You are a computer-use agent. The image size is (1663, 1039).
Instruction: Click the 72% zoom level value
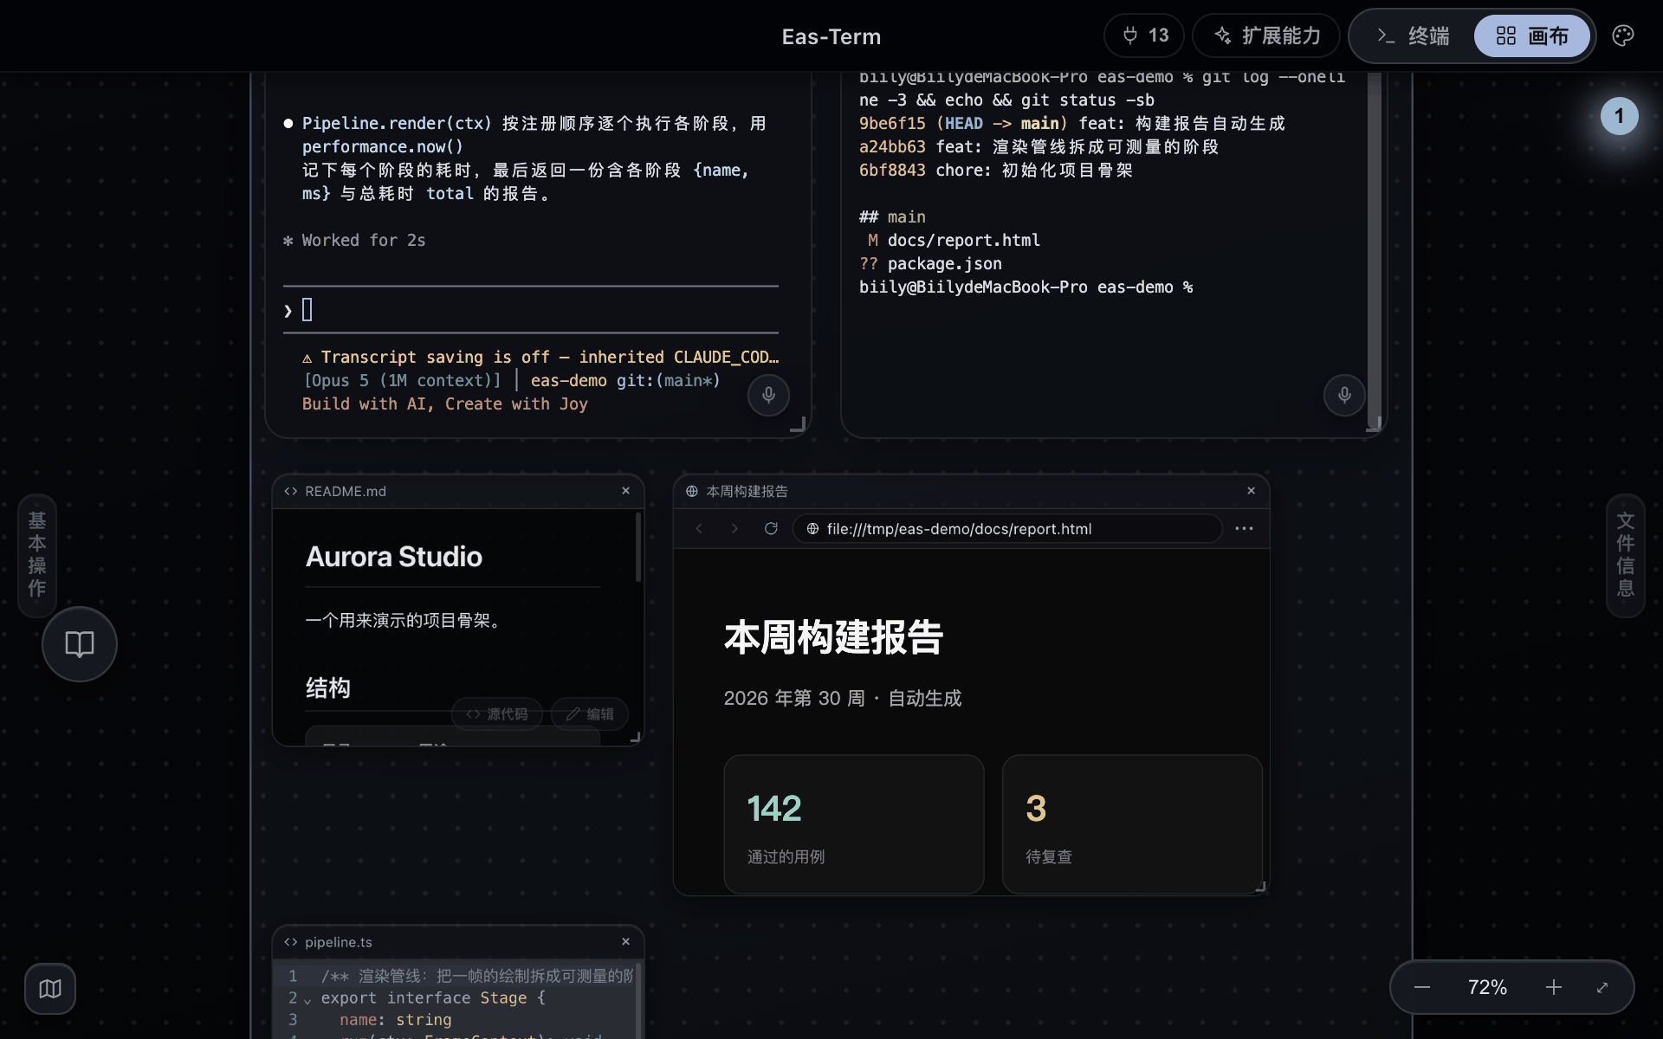(1487, 987)
